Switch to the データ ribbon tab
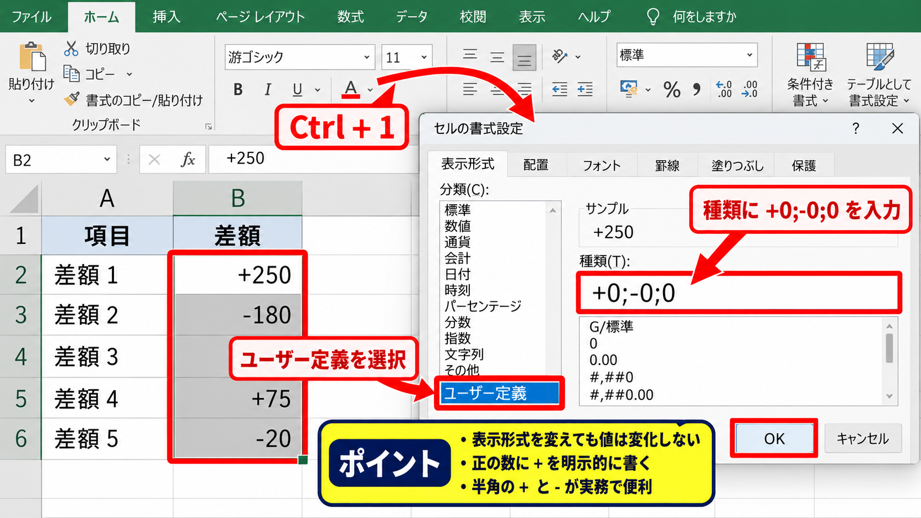The image size is (921, 518). point(411,17)
